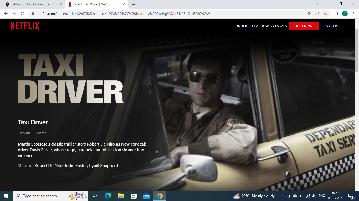Open a new browser tab
Image resolution: width=359 pixels, height=201 pixels.
[x=134, y=4]
